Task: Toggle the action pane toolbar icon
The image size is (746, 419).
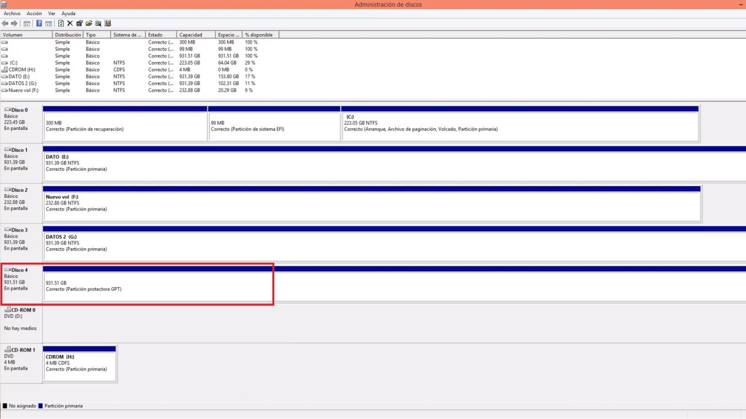Action: point(49,23)
